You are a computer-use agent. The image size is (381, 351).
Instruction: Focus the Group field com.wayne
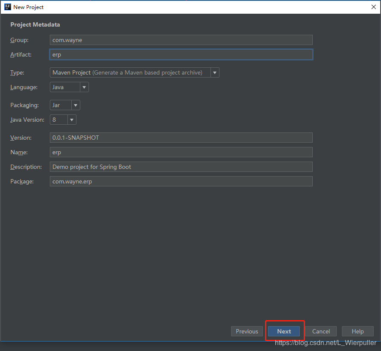tap(181, 40)
